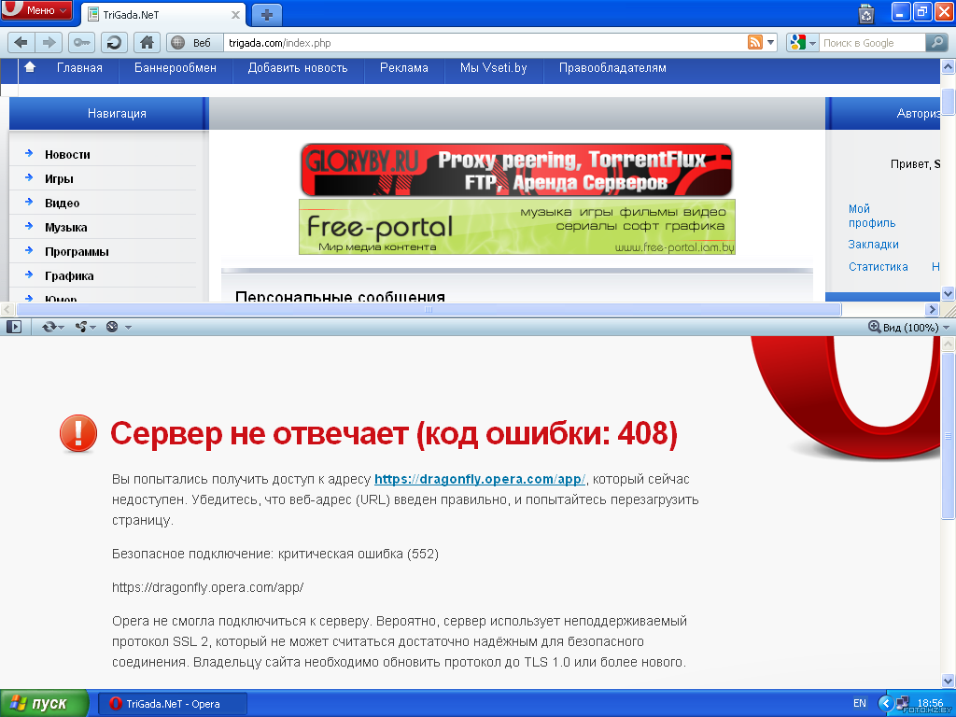Select TriGada.NeT - Opera taskbar button
This screenshot has height=717, width=956.
click(x=173, y=704)
